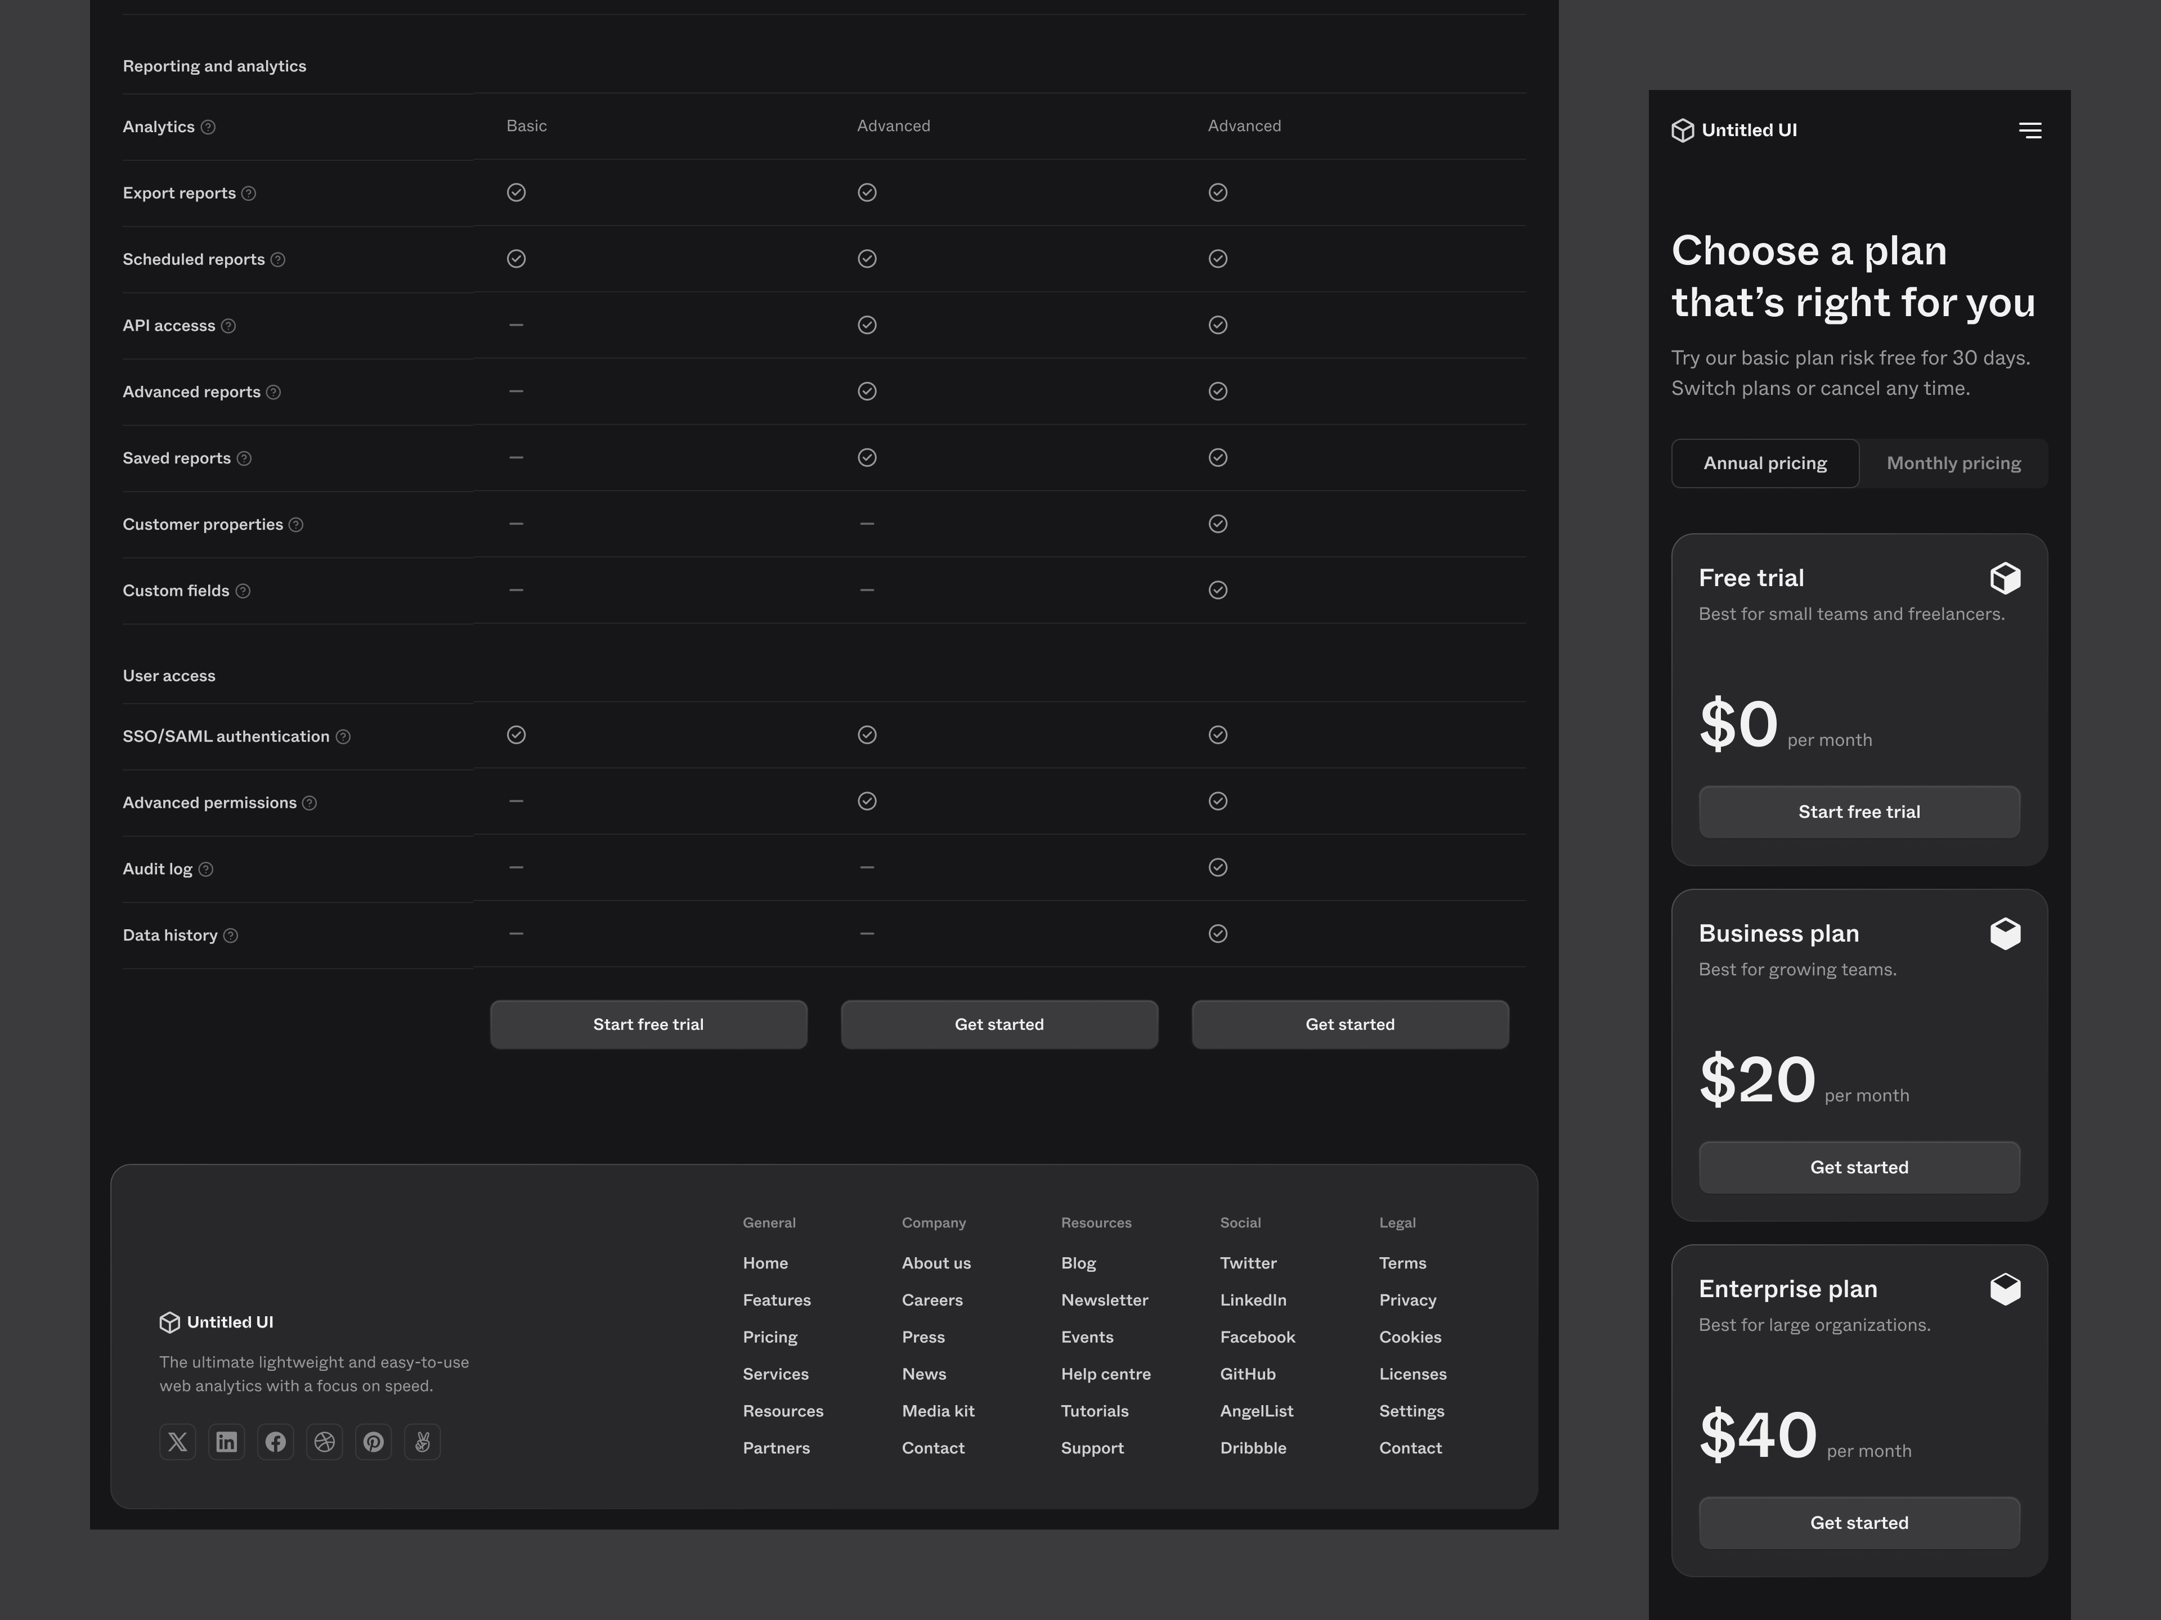Click Get started on the Business plan card

tap(1859, 1167)
